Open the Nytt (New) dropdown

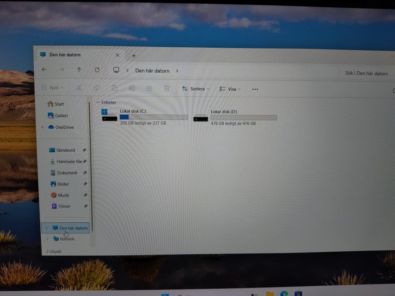click(52, 87)
